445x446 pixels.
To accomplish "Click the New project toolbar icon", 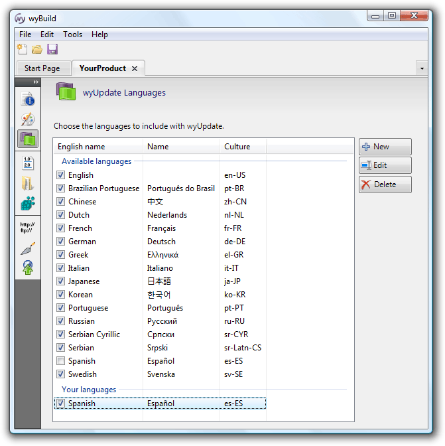I will (22, 49).
